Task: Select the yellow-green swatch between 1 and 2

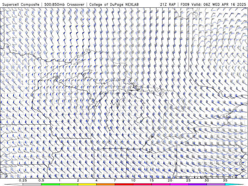Action: coord(69,184)
